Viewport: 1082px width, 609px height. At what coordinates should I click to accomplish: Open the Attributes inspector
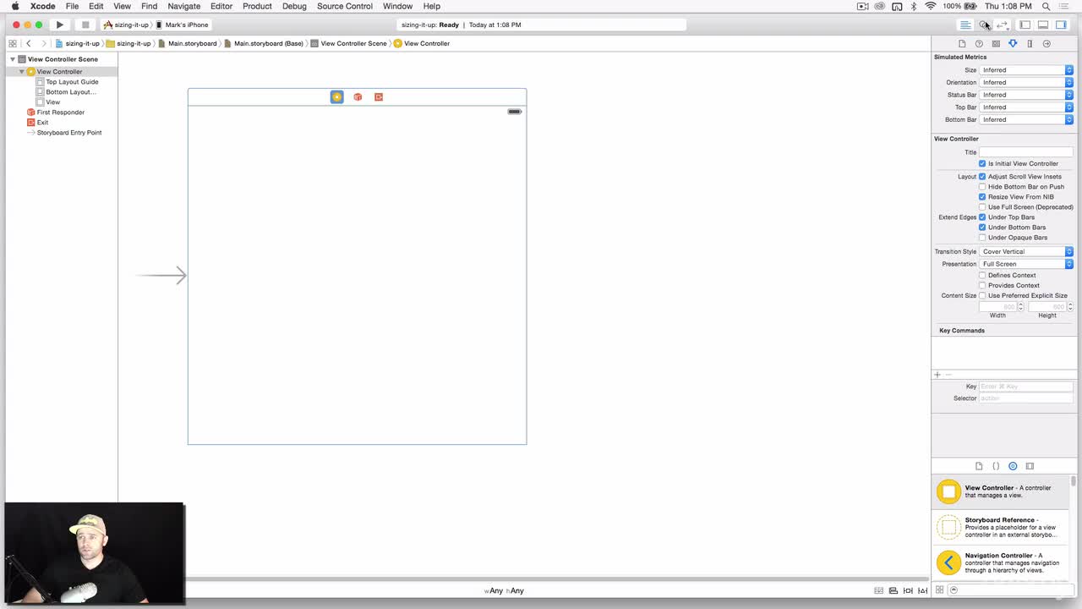[x=1013, y=43]
